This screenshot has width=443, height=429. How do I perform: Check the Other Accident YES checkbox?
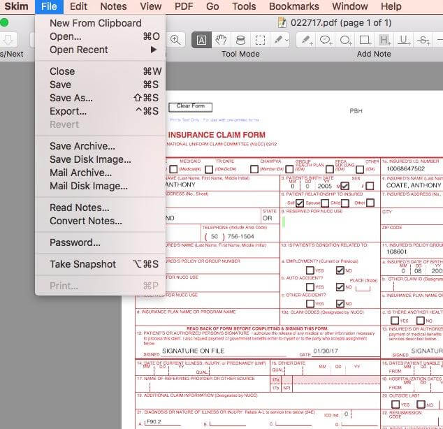coord(310,304)
